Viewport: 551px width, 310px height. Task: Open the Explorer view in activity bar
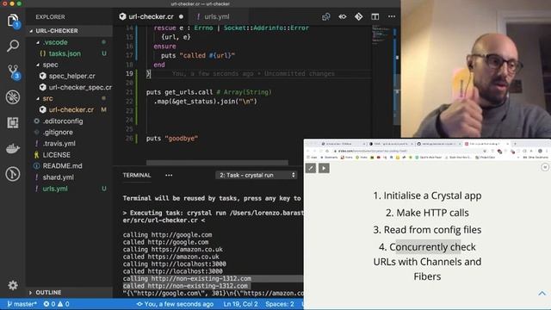tap(13, 21)
